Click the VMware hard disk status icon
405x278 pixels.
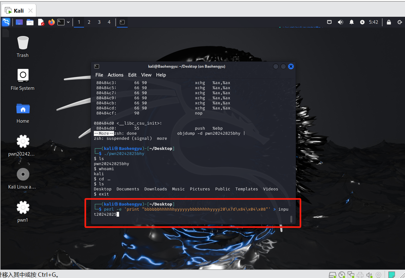332,275
